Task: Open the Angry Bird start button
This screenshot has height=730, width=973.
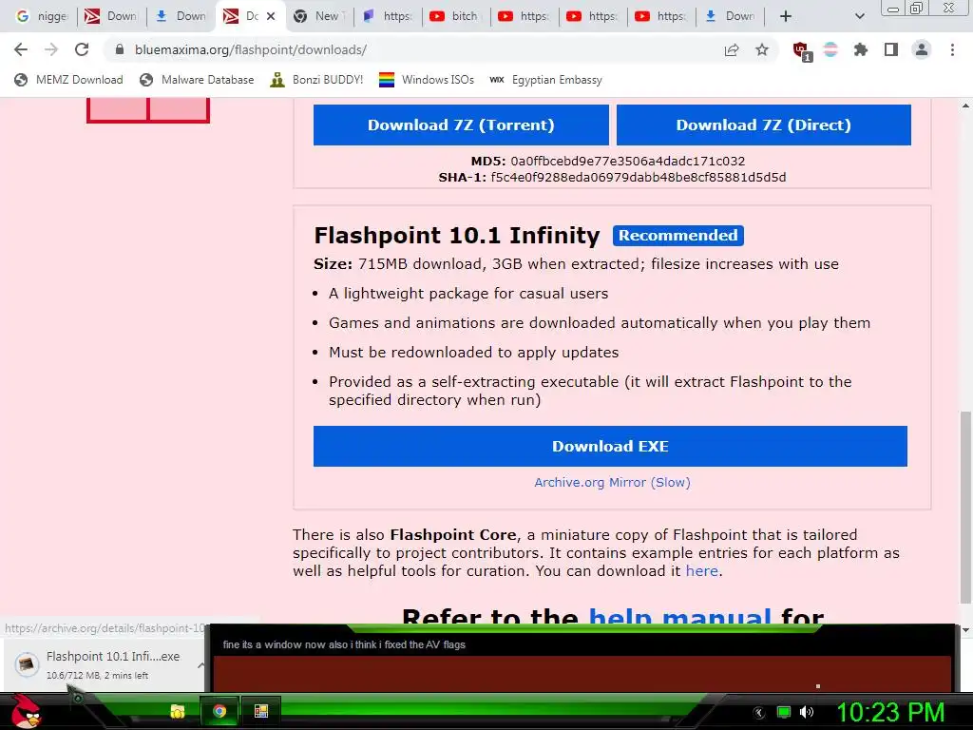Action: pos(26,711)
